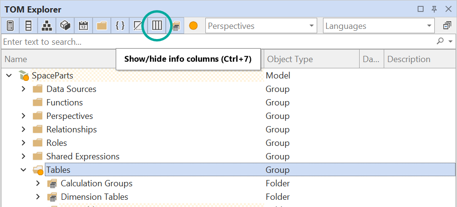Click the magnifier search options icon
The image size is (457, 207).
(x=441, y=41)
